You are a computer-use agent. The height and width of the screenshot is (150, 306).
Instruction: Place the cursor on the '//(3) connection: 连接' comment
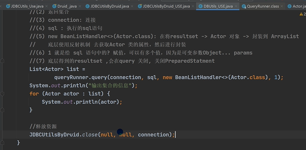pyautogui.click(x=62, y=20)
